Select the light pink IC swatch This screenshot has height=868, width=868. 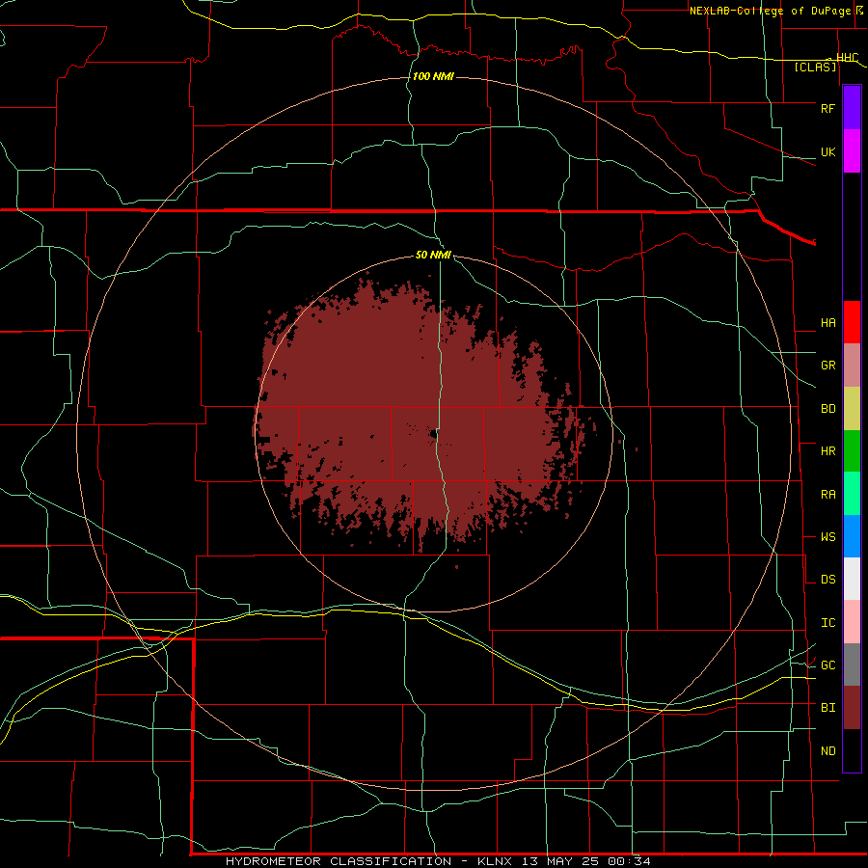pos(852,622)
